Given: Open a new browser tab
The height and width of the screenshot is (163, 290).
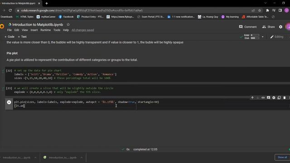Looking at the screenshot, I should pyautogui.click(x=47, y=3).
